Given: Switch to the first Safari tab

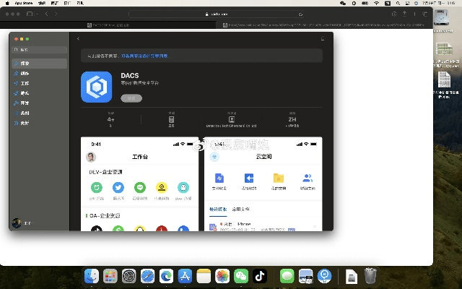Looking at the screenshot, I should coord(108,25).
